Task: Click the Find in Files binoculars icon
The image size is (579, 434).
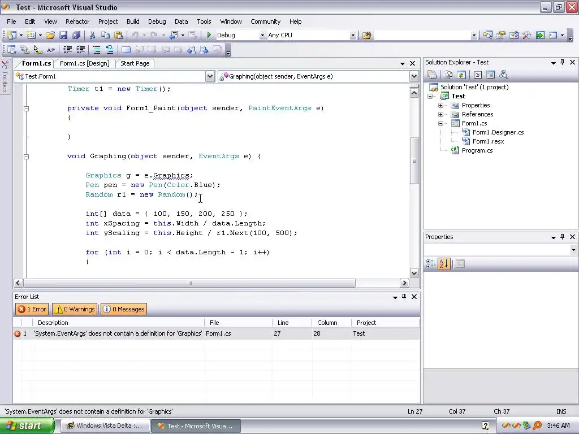Action: click(x=366, y=35)
